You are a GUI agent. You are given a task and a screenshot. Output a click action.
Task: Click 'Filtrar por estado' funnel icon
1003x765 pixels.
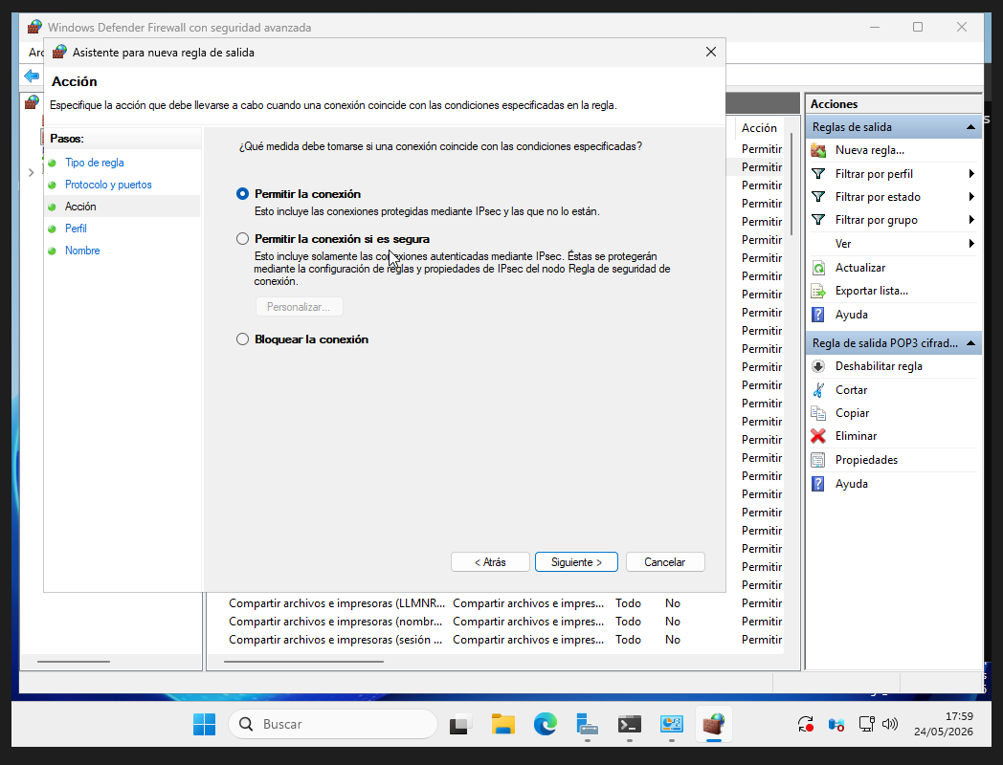(818, 197)
